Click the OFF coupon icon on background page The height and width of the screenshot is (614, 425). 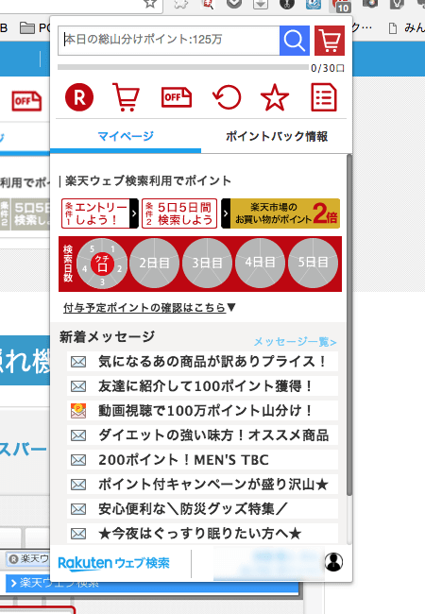[x=26, y=101]
